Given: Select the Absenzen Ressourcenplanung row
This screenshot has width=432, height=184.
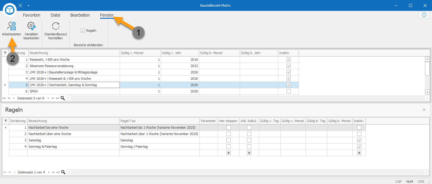Looking at the screenshot, I should 154,66.
